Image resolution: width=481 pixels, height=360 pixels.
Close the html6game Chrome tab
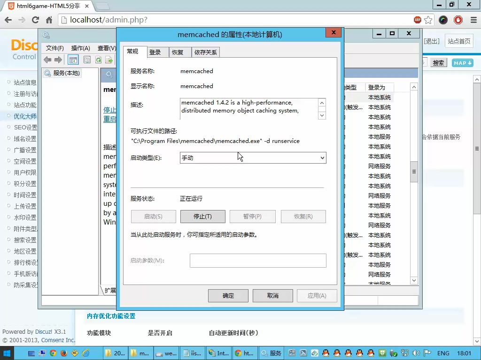(87, 6)
